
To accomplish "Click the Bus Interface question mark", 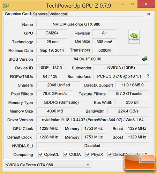I will (x=148, y=76).
